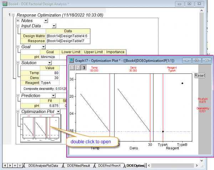Open the Optimization Plot dropdown arrow
Viewport: 214px width, 170px height.
(58, 112)
